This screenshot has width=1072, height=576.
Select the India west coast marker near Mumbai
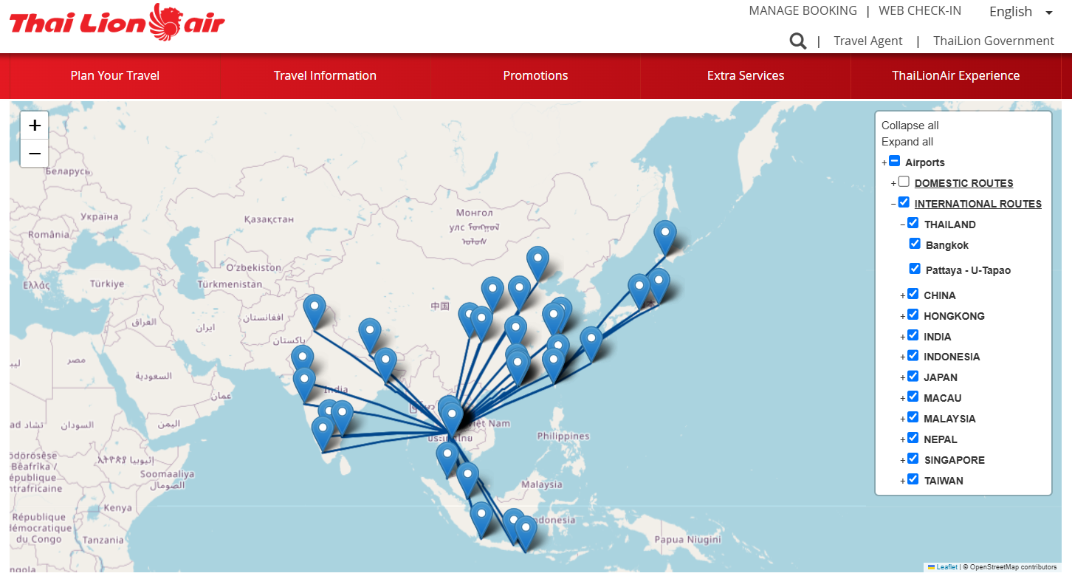coord(304,385)
